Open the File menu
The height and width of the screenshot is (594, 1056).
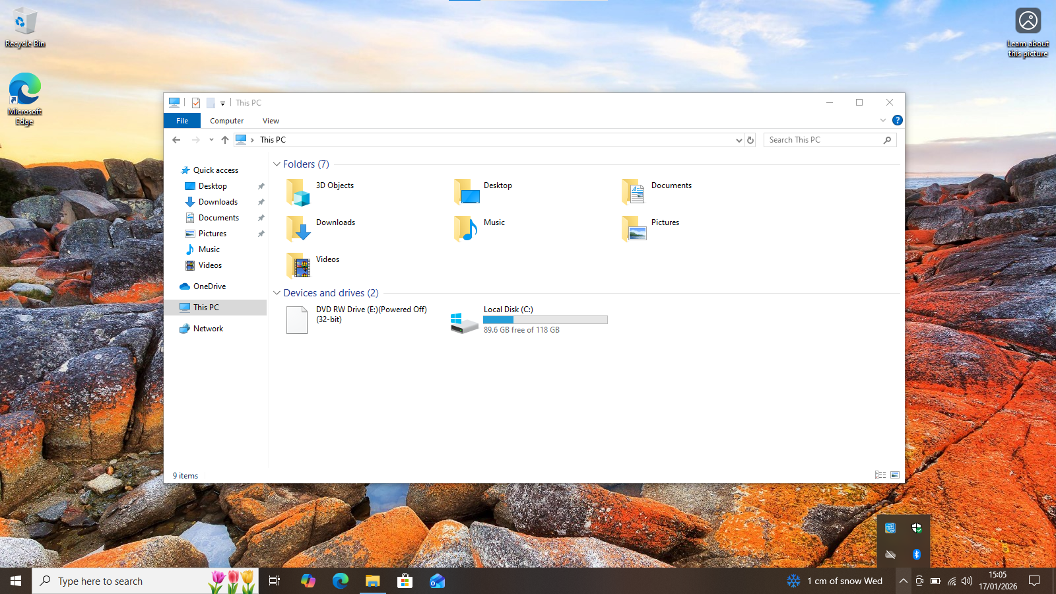(x=182, y=121)
